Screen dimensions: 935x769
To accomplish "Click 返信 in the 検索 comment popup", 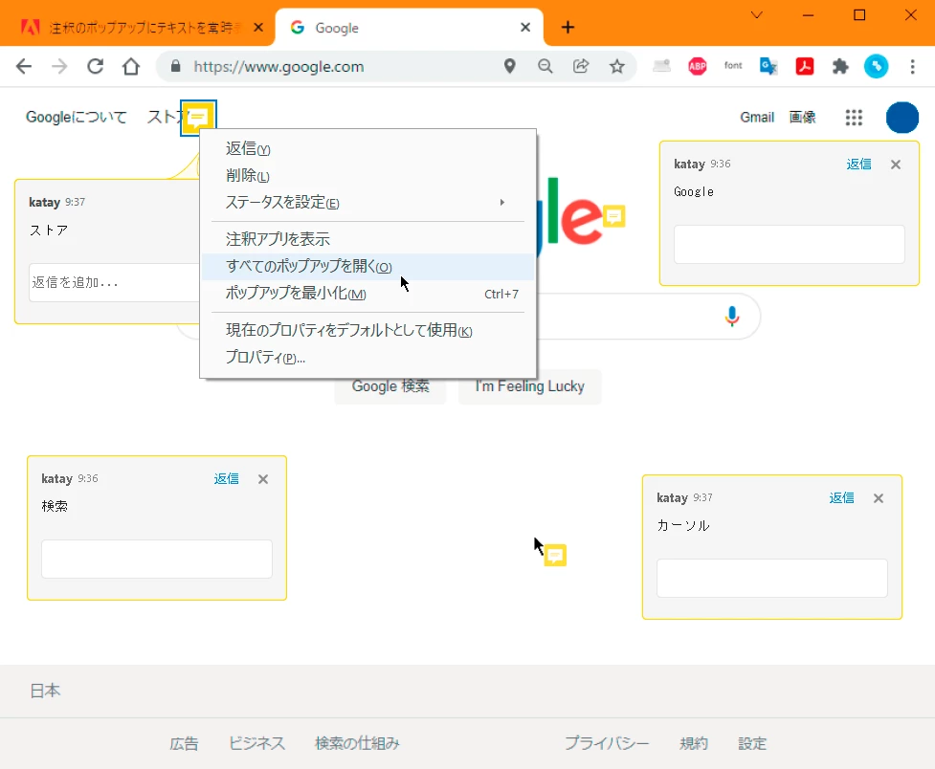I will tap(226, 479).
